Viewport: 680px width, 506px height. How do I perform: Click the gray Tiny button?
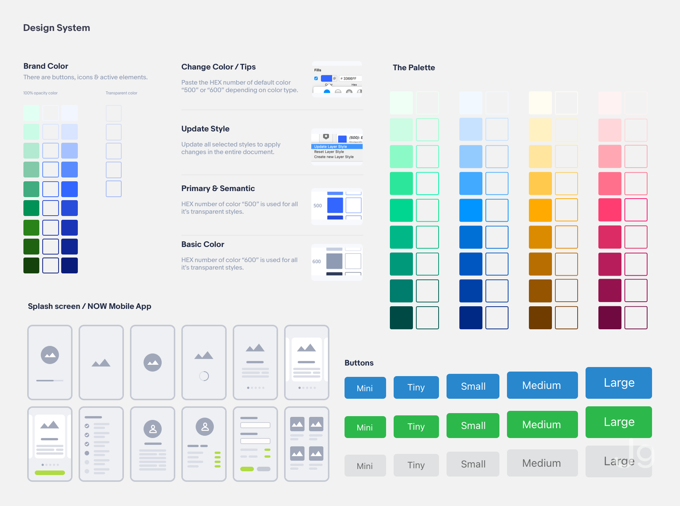[416, 465]
